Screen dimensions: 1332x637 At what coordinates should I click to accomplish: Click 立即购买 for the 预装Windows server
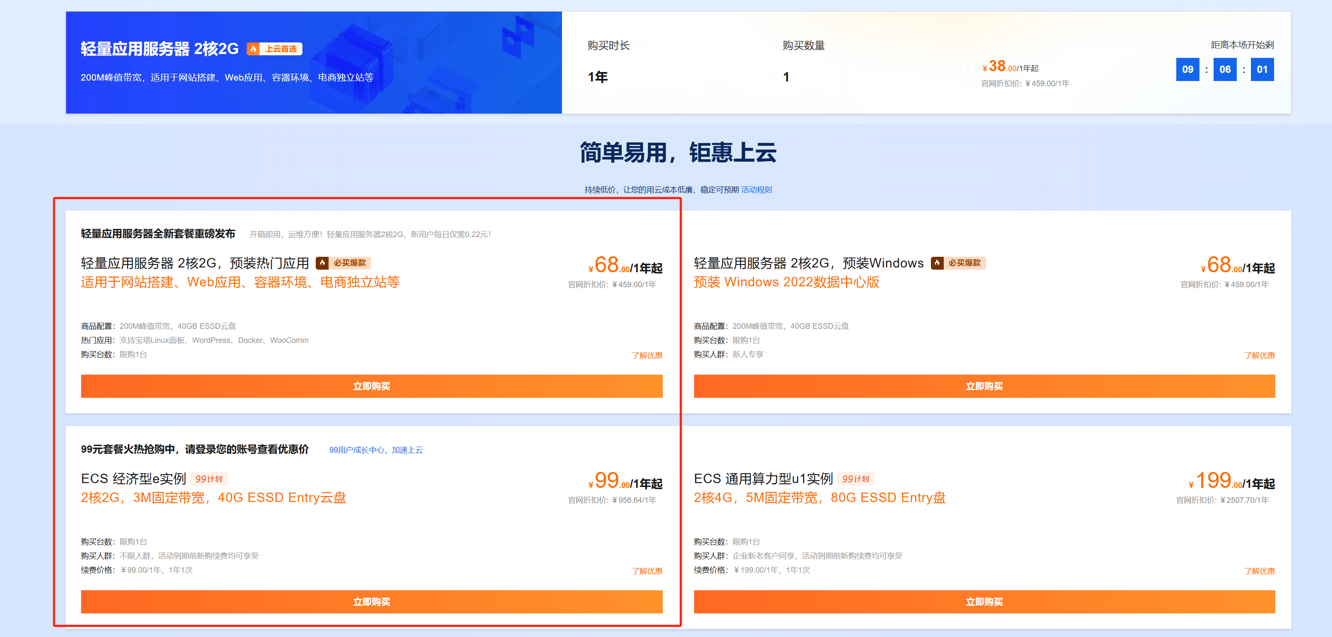(x=984, y=386)
